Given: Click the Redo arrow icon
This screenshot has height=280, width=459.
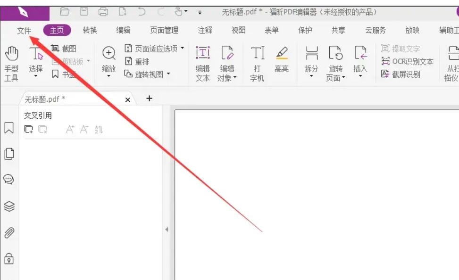Looking at the screenshot, I should click(x=160, y=12).
